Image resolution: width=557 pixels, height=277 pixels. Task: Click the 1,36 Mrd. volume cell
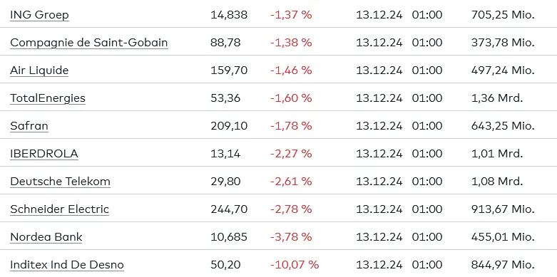pos(497,98)
